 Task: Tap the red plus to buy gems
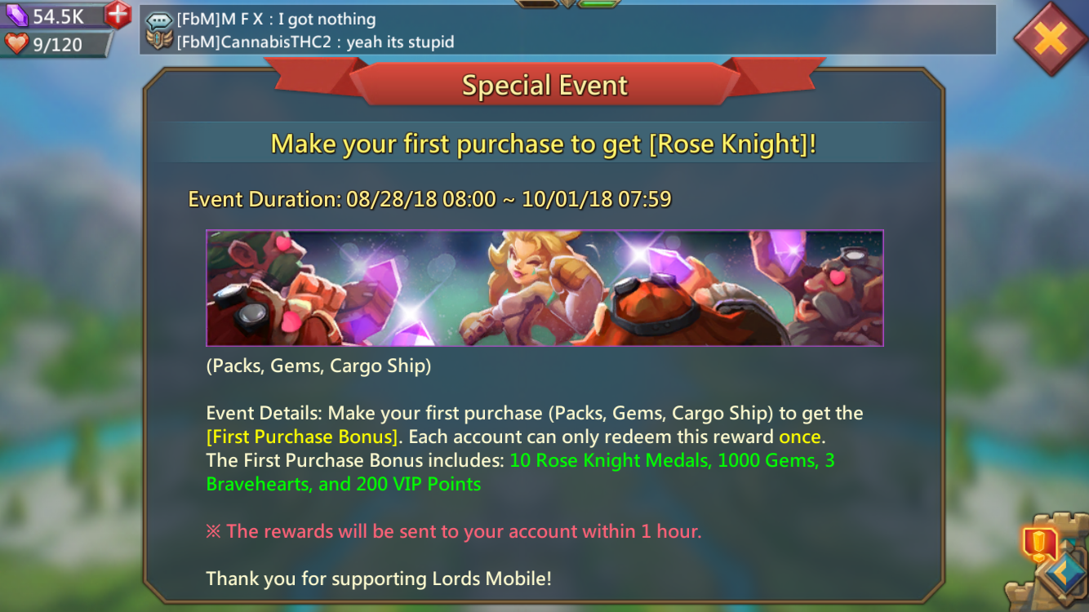[x=118, y=14]
